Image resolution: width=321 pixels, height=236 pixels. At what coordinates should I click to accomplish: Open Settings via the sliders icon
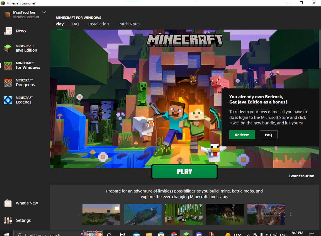(x=8, y=220)
